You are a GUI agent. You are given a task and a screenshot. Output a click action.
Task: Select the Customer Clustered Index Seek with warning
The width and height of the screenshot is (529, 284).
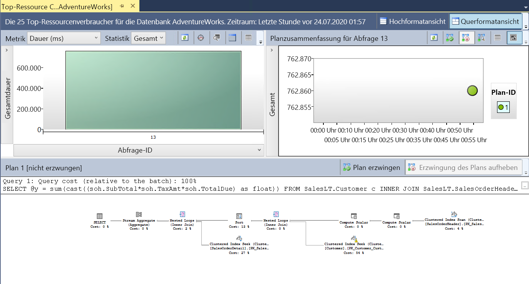coord(354,245)
